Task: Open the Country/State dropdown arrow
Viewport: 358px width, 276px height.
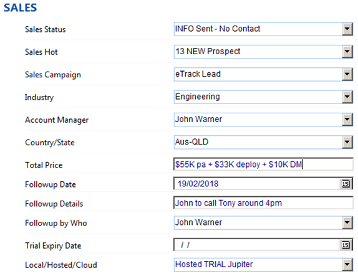Action: tap(347, 142)
